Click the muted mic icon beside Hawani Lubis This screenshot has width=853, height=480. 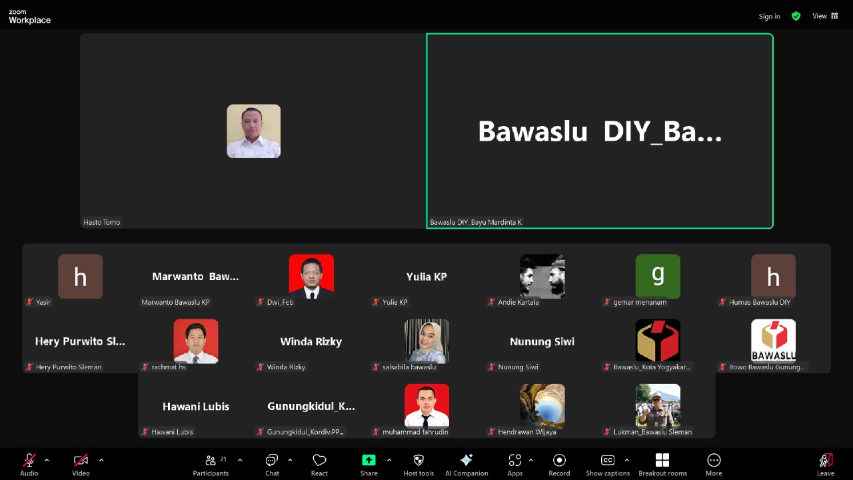point(145,431)
